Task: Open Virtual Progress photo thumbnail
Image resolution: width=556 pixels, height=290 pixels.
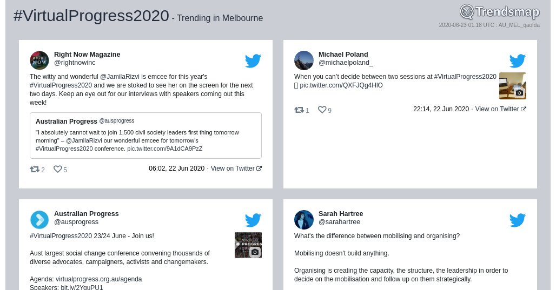Action: pos(248,245)
